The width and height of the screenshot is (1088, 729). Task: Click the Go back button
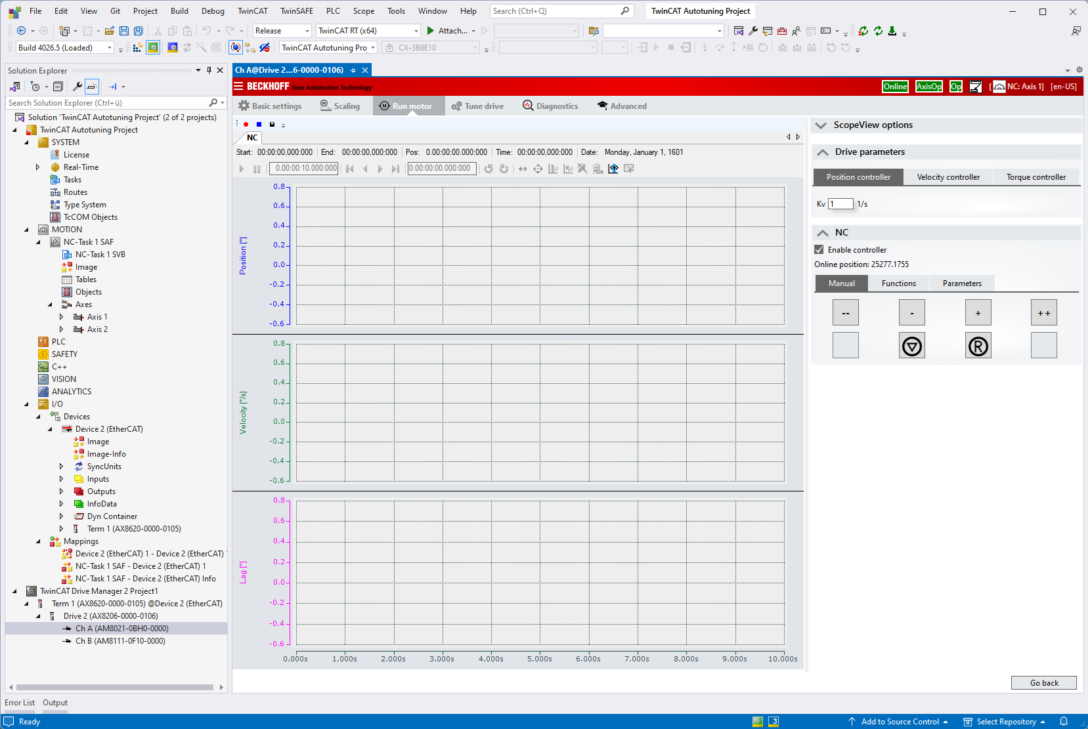[1044, 683]
